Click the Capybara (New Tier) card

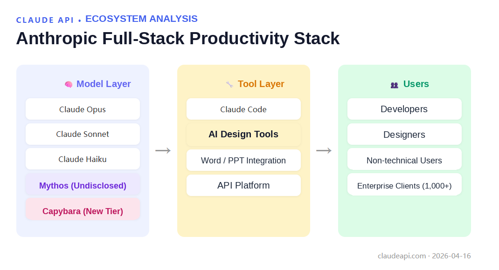tap(83, 209)
